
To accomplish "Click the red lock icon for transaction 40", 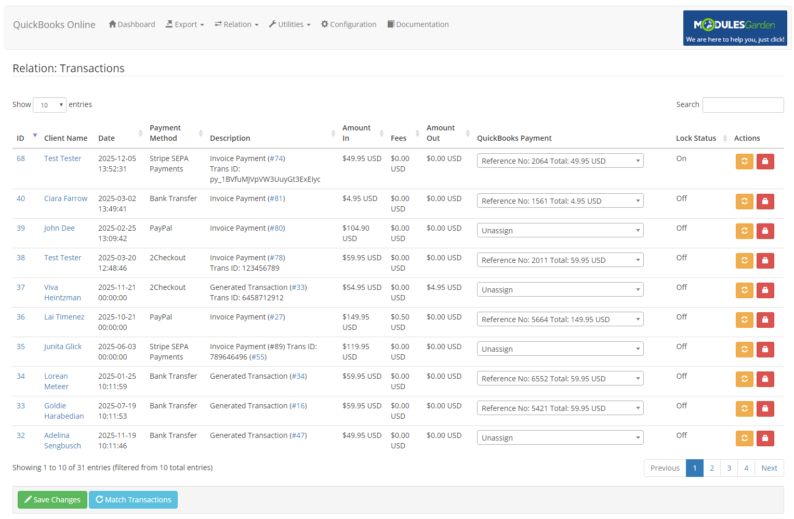I will (x=765, y=201).
